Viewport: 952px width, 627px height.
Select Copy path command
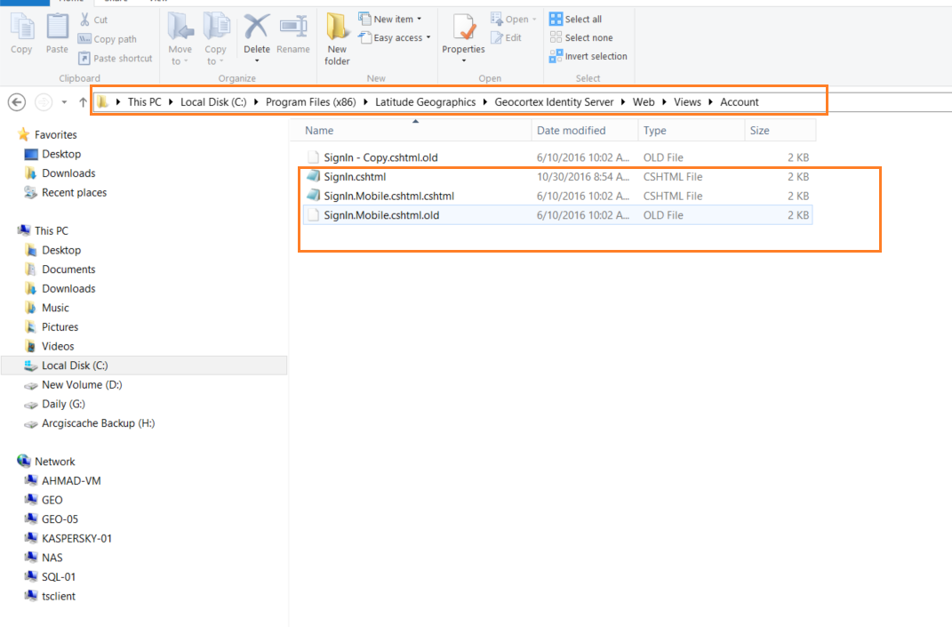[x=108, y=39]
